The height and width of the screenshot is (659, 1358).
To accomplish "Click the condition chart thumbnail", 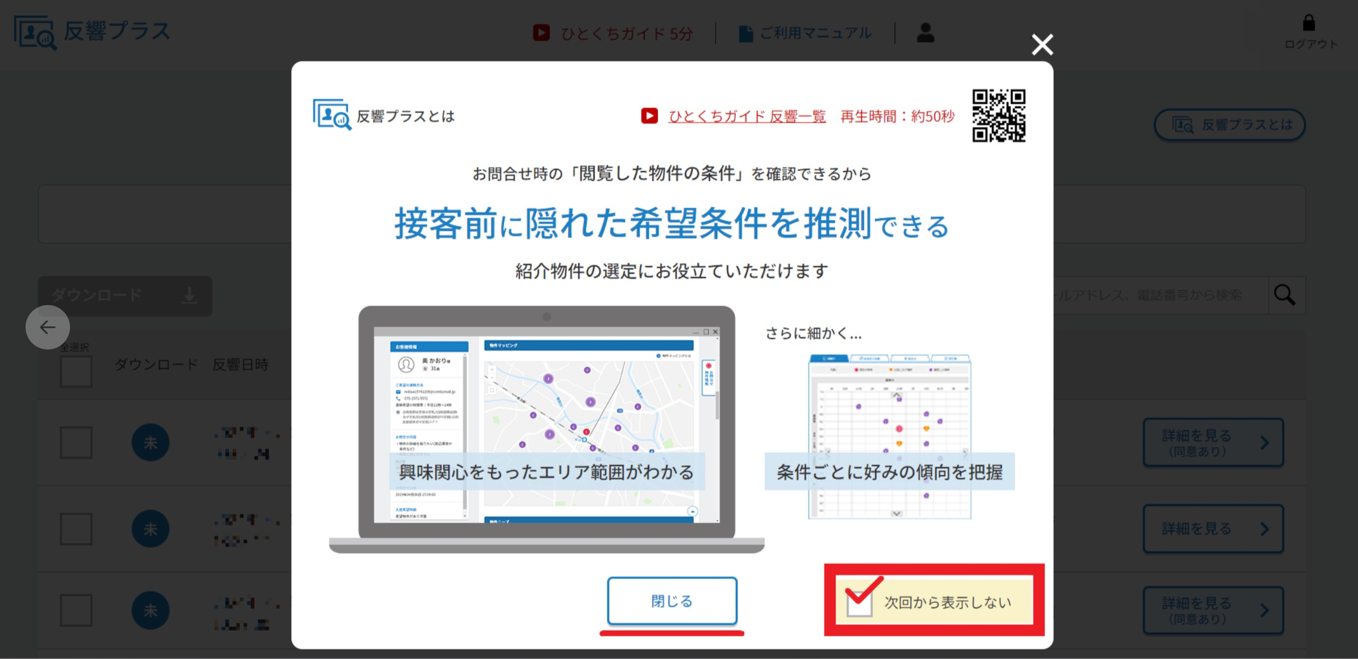I will pos(890,436).
